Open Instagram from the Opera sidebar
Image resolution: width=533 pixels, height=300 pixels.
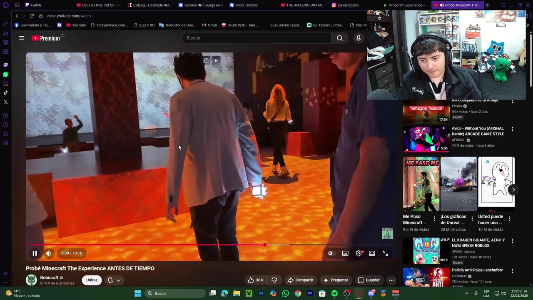click(x=5, y=83)
